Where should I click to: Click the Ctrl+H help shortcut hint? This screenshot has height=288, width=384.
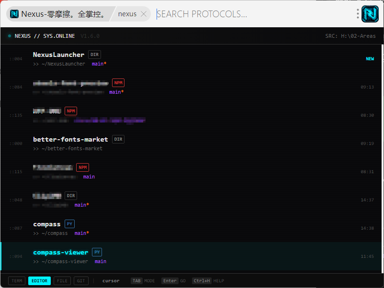tap(202, 281)
